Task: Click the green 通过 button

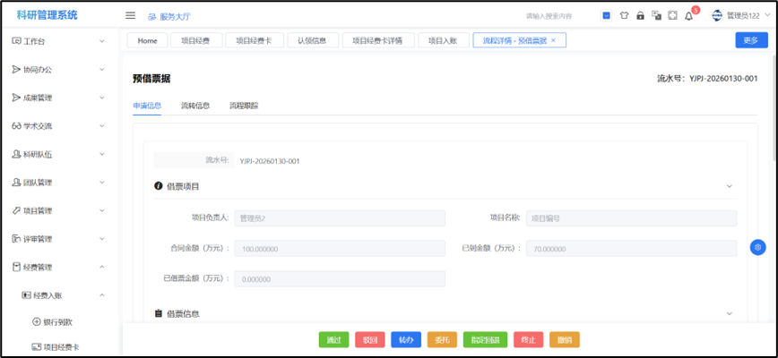Action: (x=333, y=339)
